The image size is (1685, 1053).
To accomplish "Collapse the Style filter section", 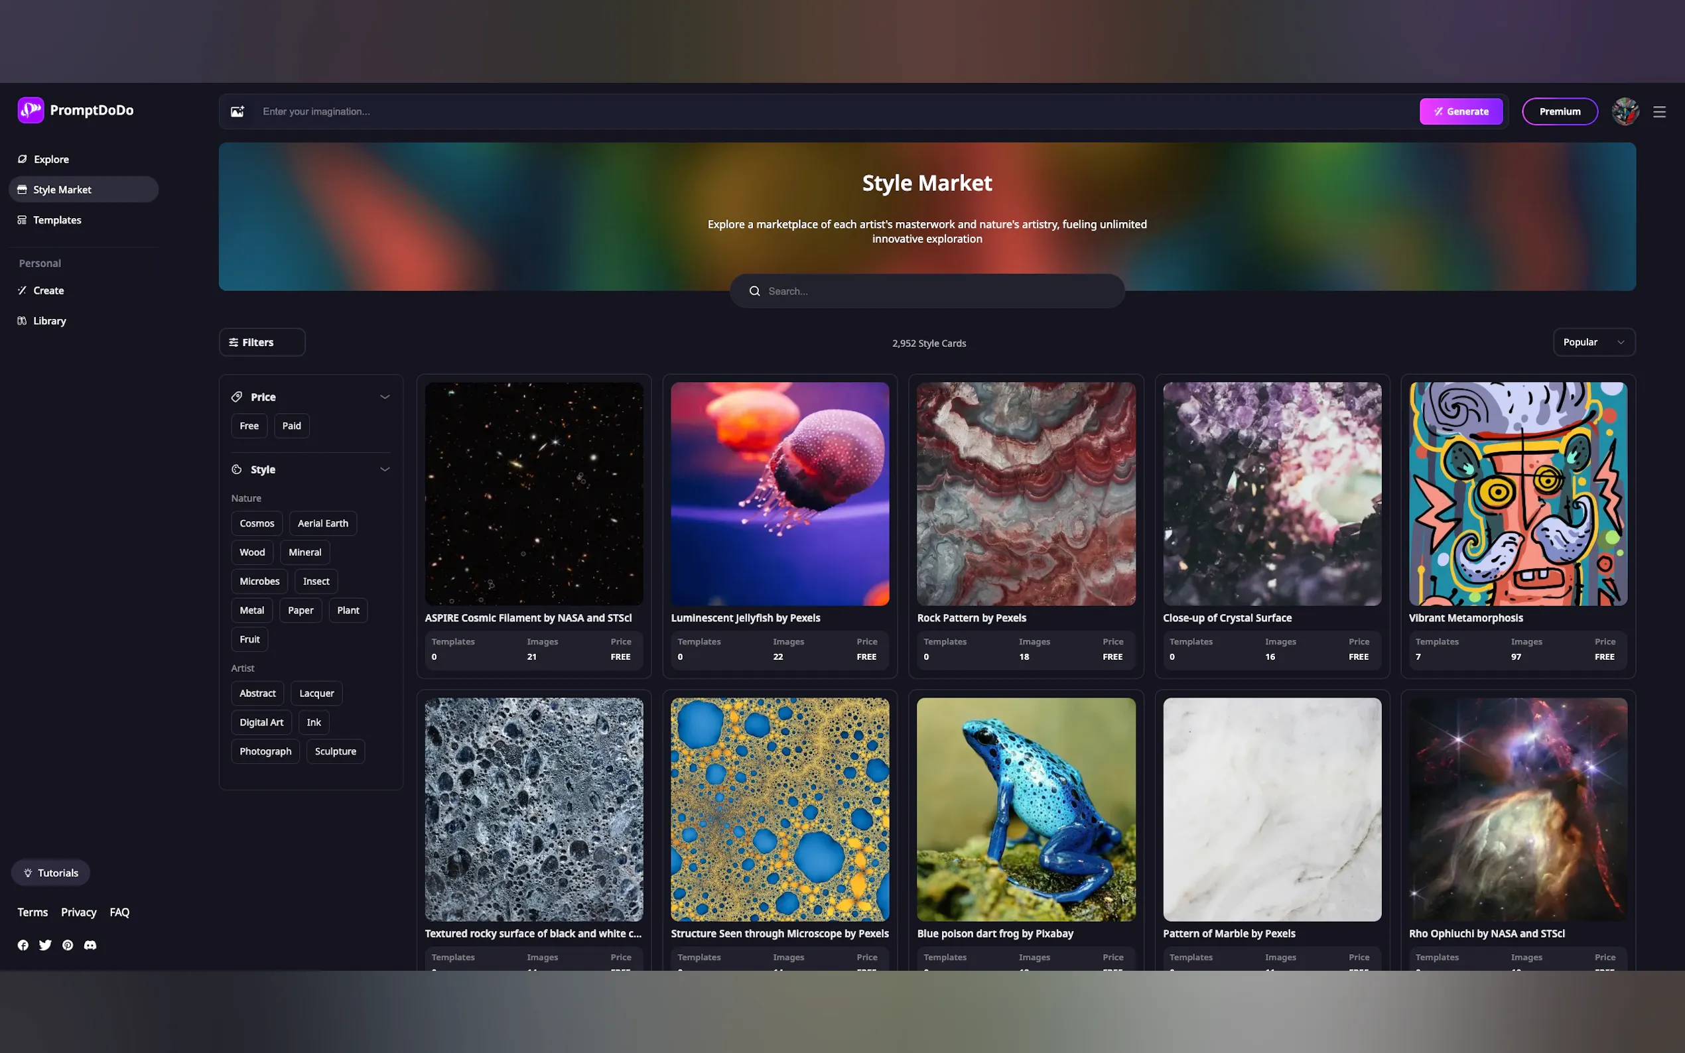I will 385,469.
